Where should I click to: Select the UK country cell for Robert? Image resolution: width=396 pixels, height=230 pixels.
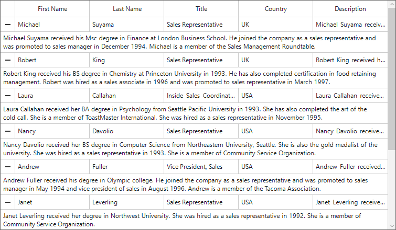point(276,60)
